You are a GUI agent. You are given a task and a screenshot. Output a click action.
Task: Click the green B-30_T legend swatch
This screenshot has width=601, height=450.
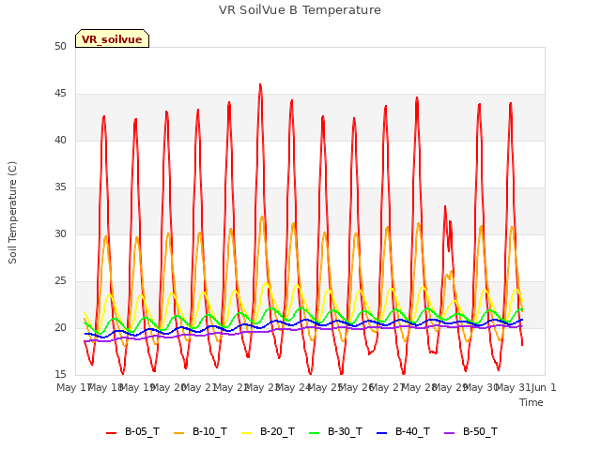click(314, 433)
